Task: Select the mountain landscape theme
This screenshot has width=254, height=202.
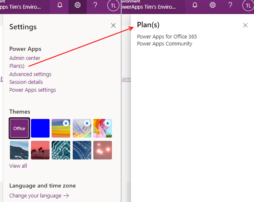Action: click(x=19, y=150)
